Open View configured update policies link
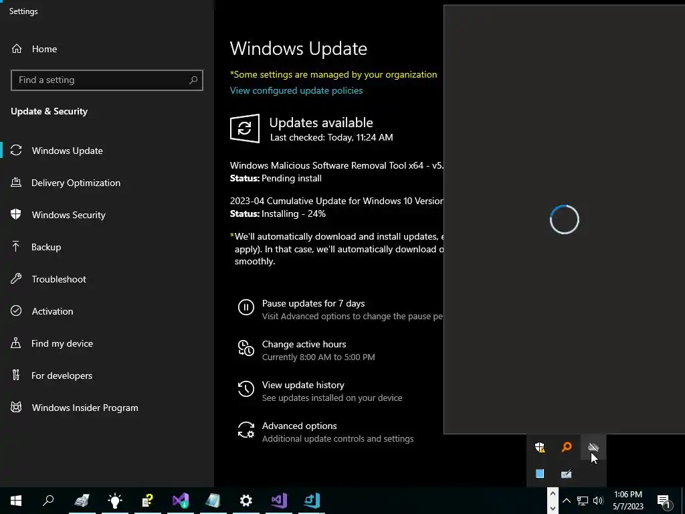685x514 pixels. pyautogui.click(x=296, y=90)
